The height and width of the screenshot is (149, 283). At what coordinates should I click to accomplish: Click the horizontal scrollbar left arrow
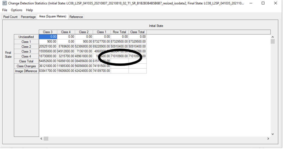[41, 138]
